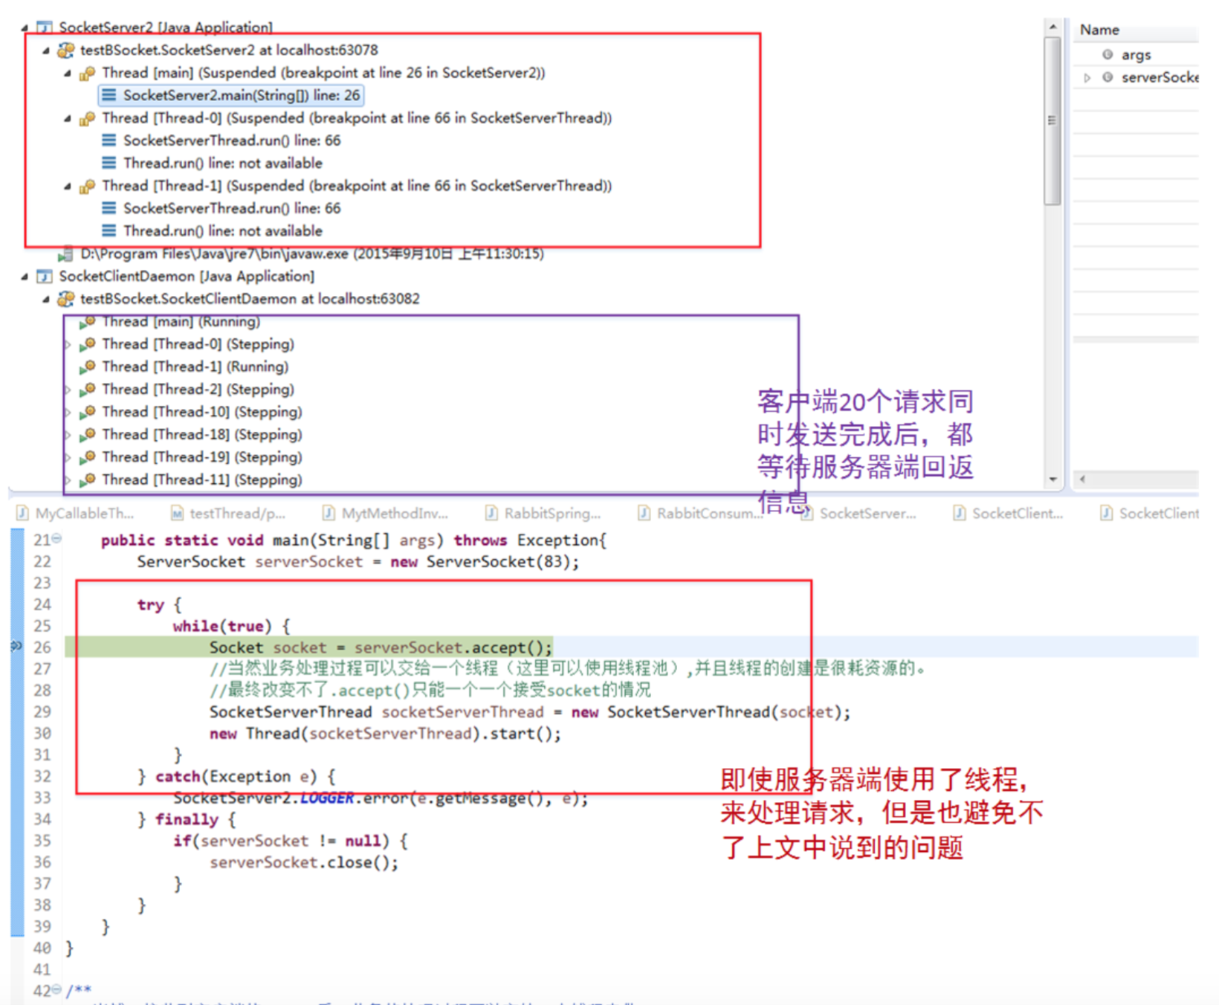
Task: Click the icon of Thread [Thread-1] (Running)
Action: click(88, 366)
